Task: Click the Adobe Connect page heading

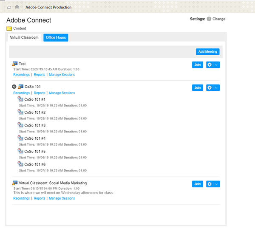Action: click(28, 20)
